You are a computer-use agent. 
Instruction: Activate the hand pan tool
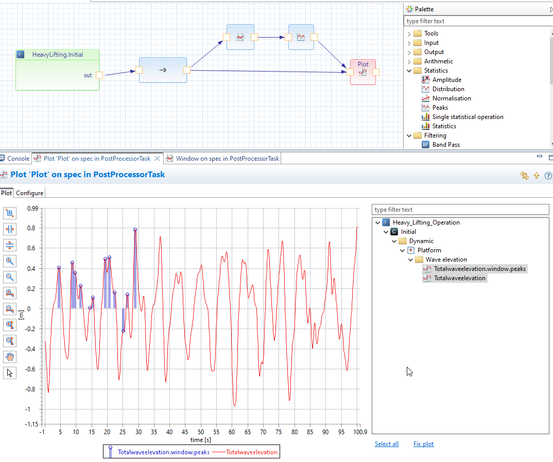coord(9,357)
